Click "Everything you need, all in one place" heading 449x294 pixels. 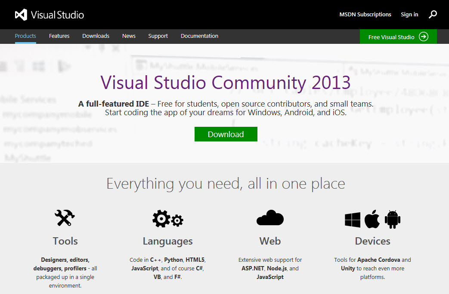tap(226, 184)
